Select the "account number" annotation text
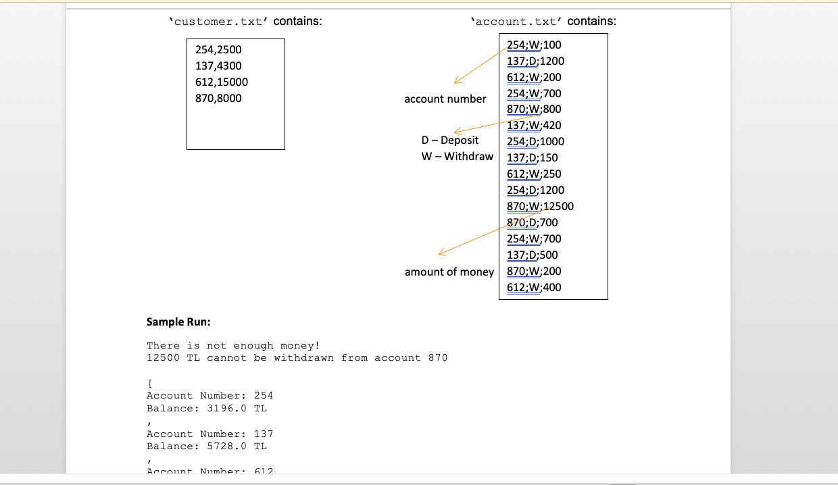The height and width of the screenshot is (485, 838). coord(445,99)
